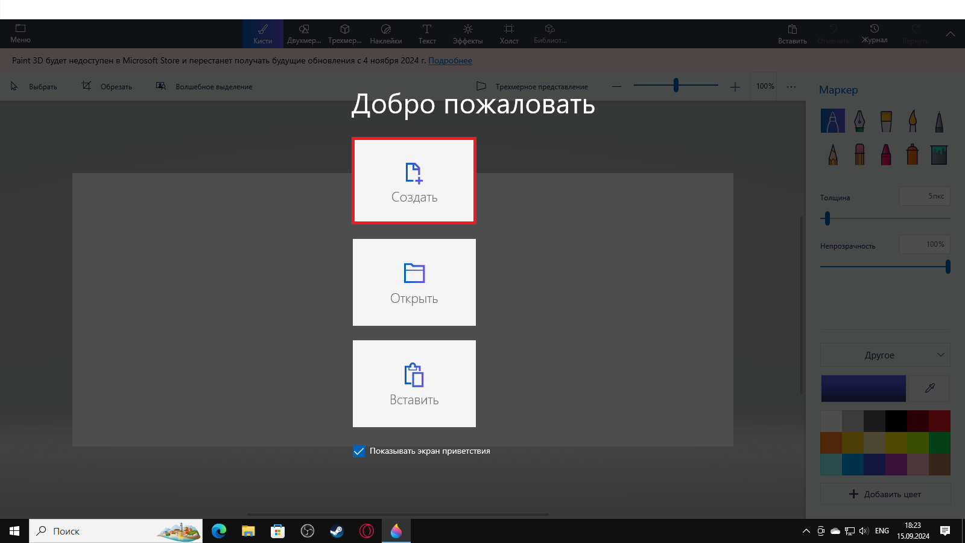Follow the Подробнее link

coord(450,60)
